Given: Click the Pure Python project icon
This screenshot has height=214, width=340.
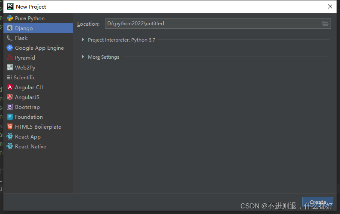Looking at the screenshot, I should click(9, 18).
